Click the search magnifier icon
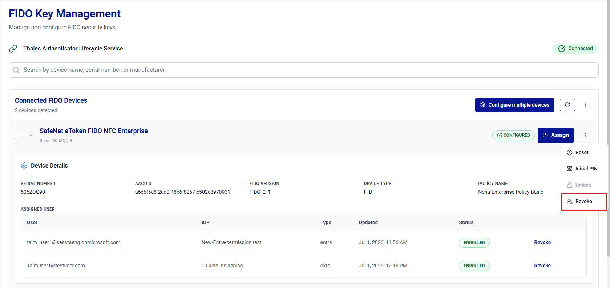This screenshot has height=288, width=610. point(16,70)
